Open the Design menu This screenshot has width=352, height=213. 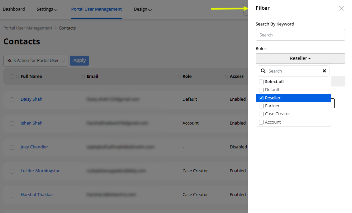[x=142, y=9]
